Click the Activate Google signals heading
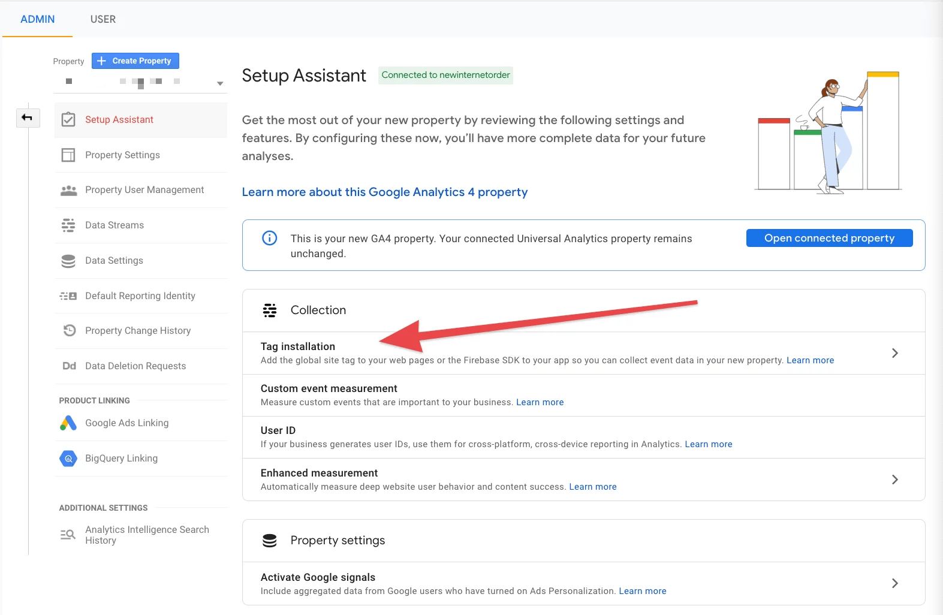Image resolution: width=943 pixels, height=615 pixels. pos(318,577)
